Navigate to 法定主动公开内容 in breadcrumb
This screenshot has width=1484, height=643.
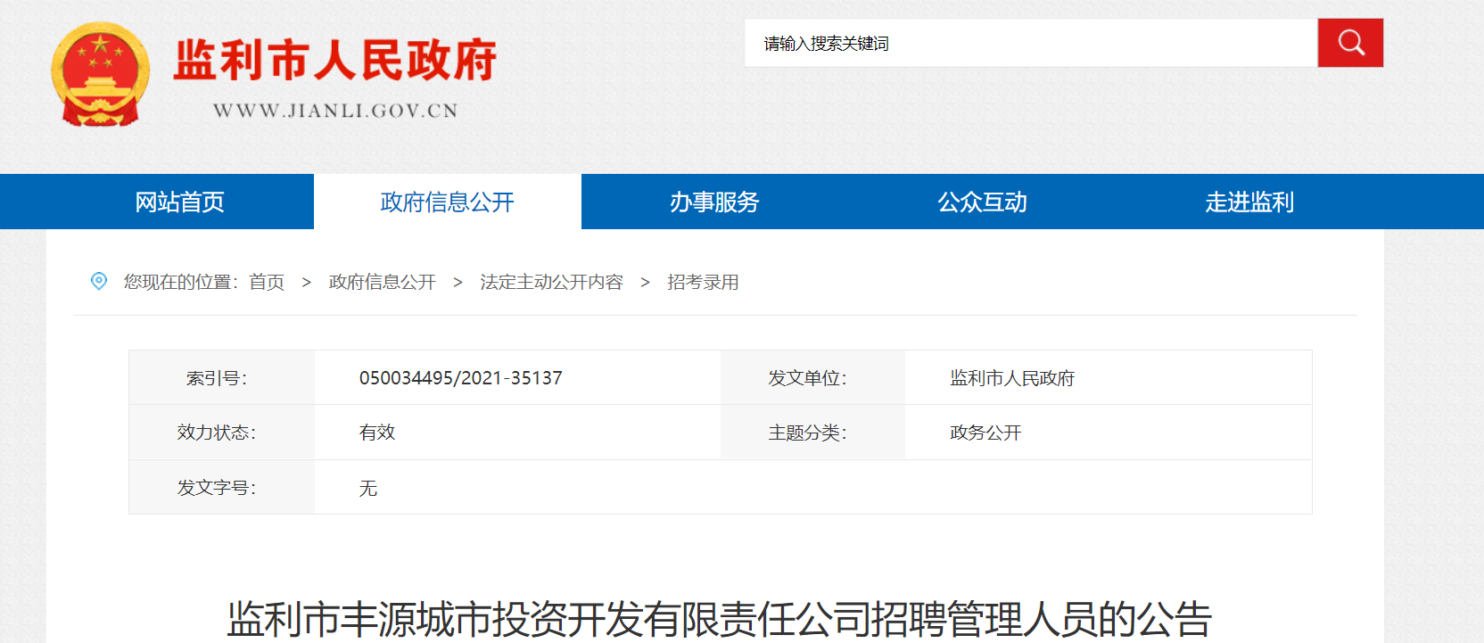tap(551, 283)
